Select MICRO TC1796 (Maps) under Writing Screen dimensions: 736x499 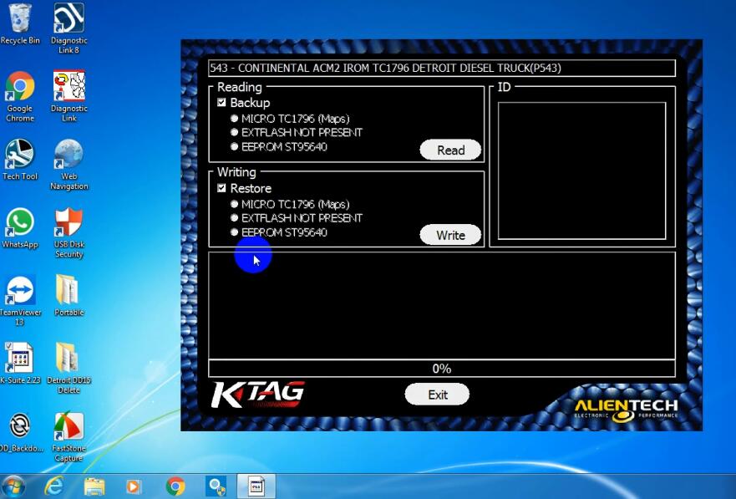(234, 204)
